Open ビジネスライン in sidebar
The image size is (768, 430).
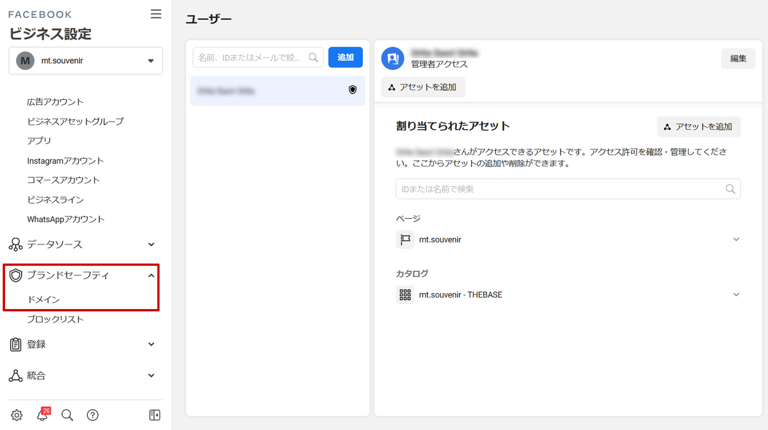coord(56,200)
